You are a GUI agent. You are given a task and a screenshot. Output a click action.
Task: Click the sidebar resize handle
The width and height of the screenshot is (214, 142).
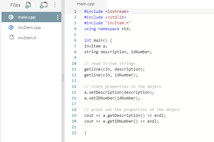tap(63, 77)
